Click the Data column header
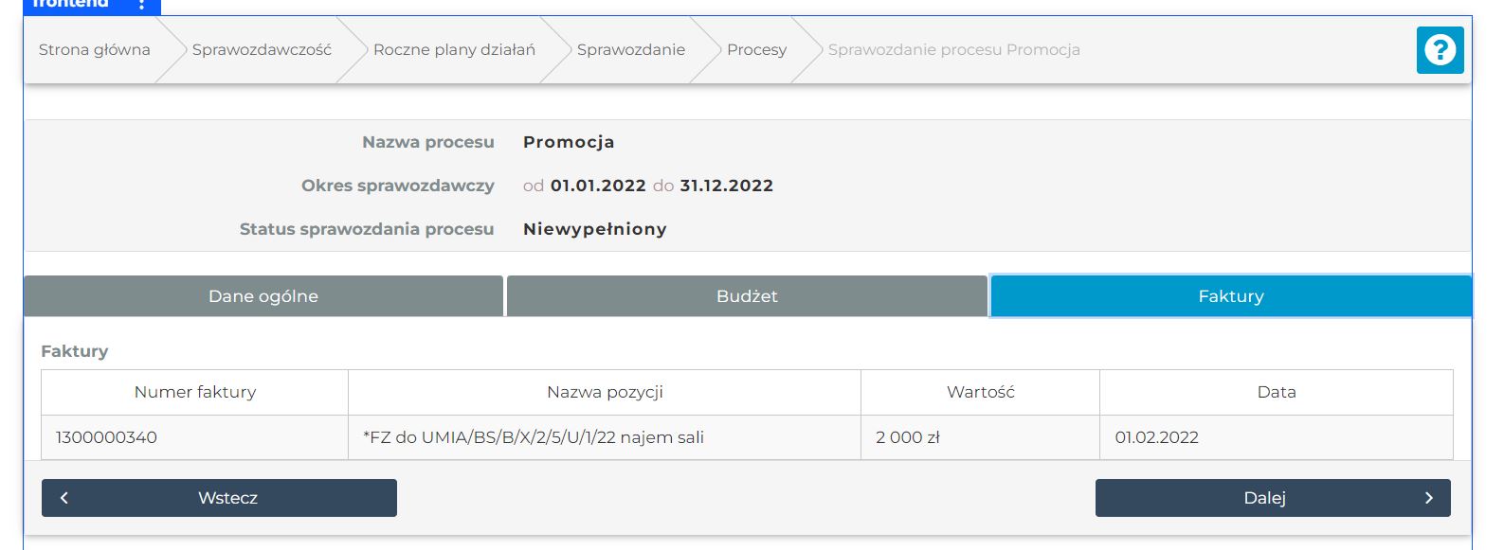Viewport: 1504px width, 550px height. [x=1276, y=392]
